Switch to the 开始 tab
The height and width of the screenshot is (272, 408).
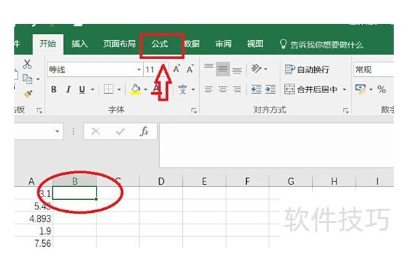[x=48, y=44]
